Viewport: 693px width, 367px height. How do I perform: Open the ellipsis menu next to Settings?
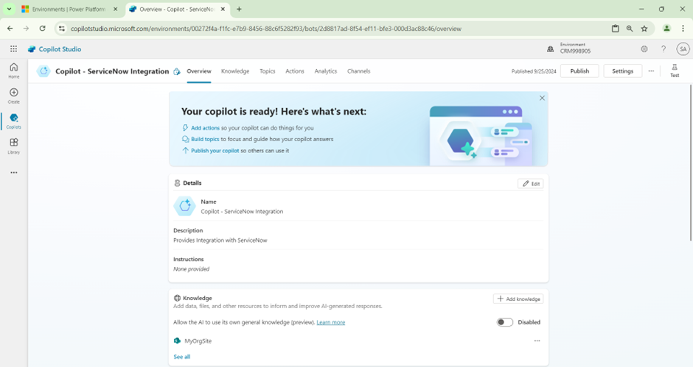(651, 71)
